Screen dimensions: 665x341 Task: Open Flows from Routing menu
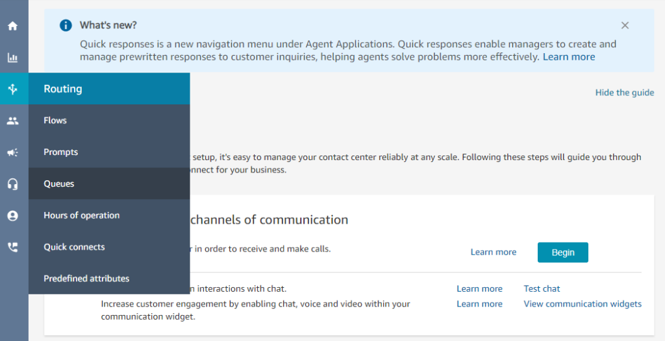click(55, 121)
